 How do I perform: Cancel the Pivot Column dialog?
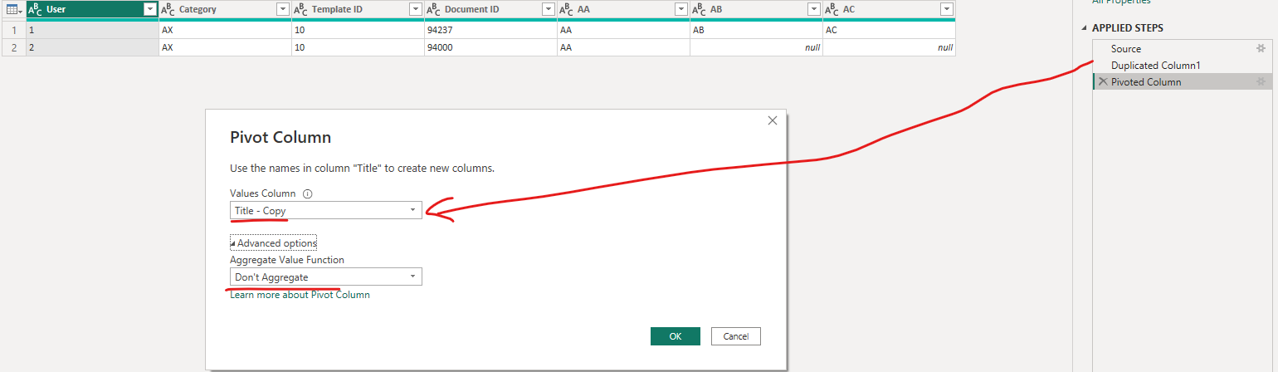point(736,336)
